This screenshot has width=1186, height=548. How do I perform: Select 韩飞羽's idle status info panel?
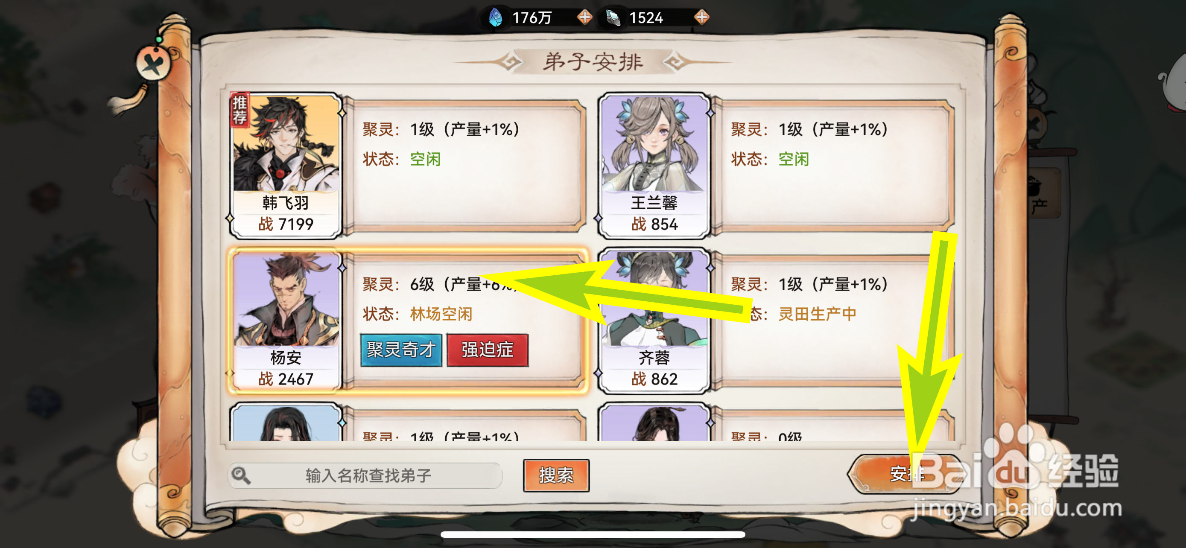pos(465,165)
